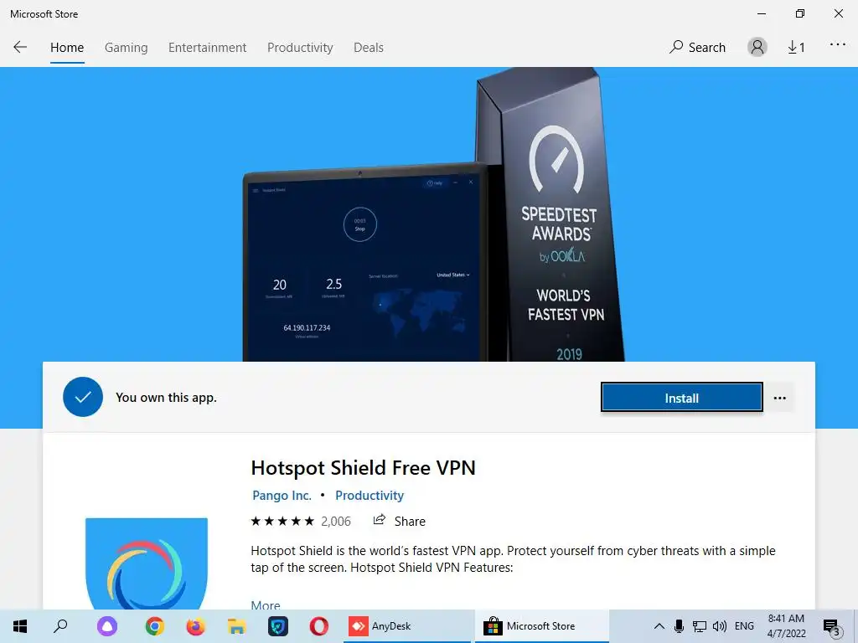This screenshot has width=858, height=643.
Task: Open the Windows Start menu
Action: (20, 626)
